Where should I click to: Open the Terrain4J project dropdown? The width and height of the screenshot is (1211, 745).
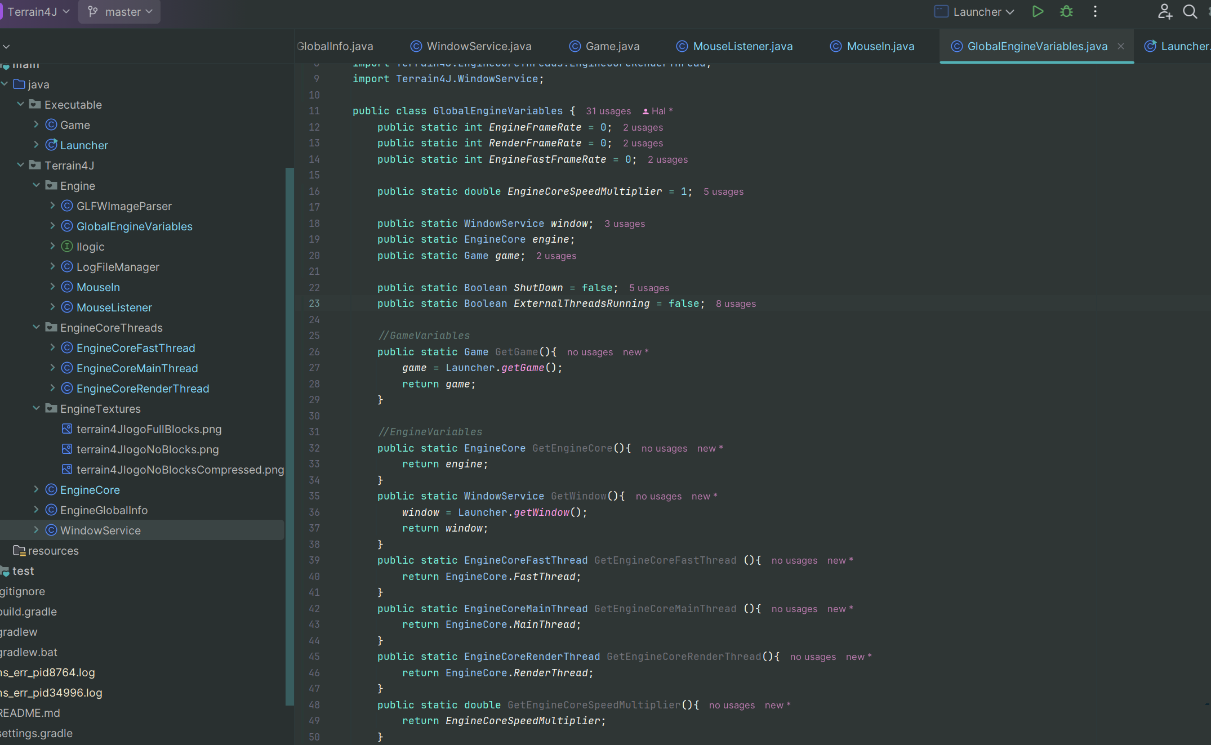(37, 12)
